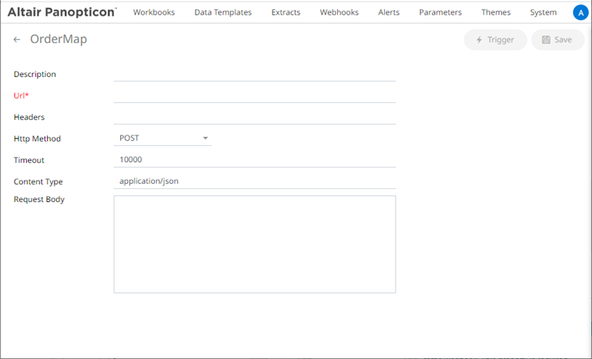Edit Content Type application/json field
The image size is (592, 359).
pos(255,181)
